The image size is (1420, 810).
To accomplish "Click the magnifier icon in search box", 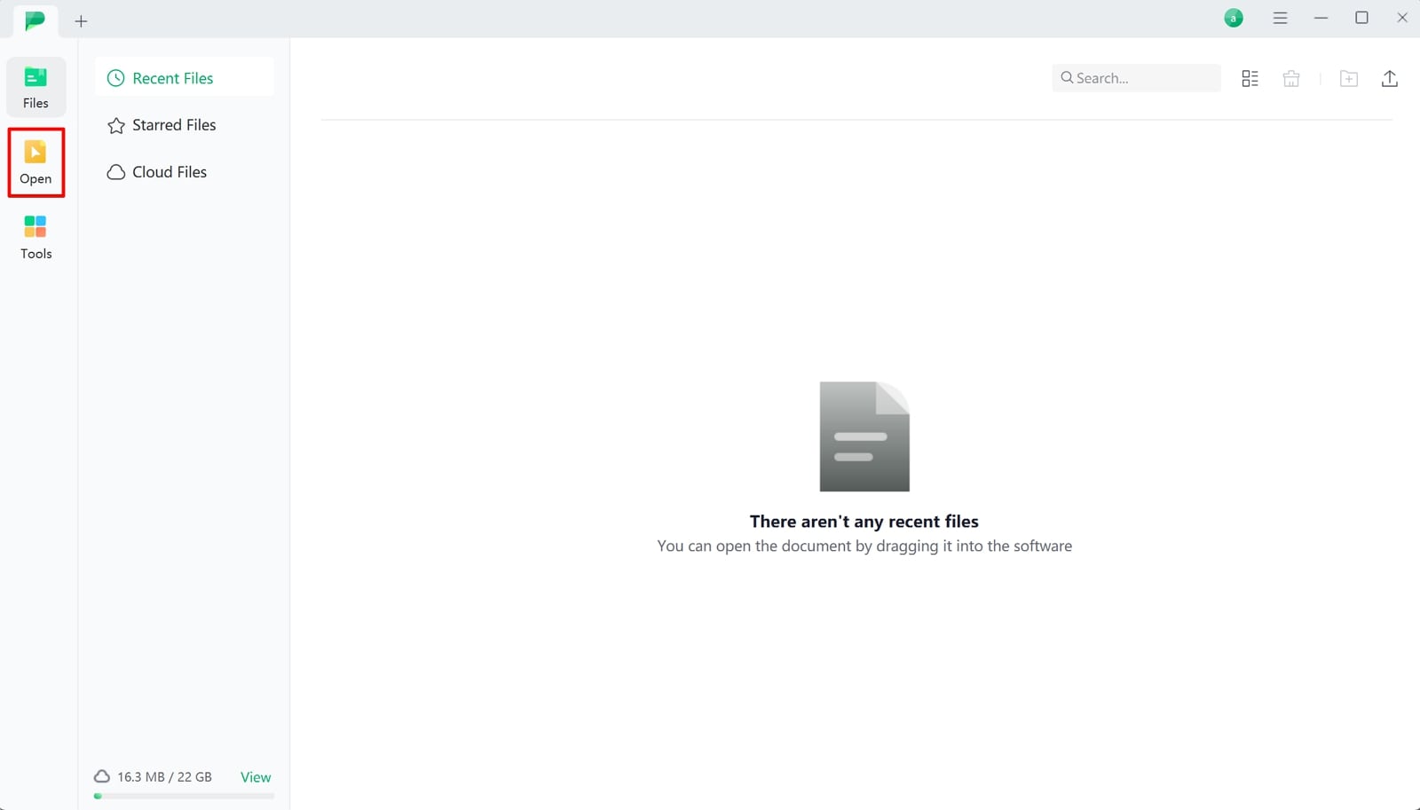I will (x=1067, y=78).
